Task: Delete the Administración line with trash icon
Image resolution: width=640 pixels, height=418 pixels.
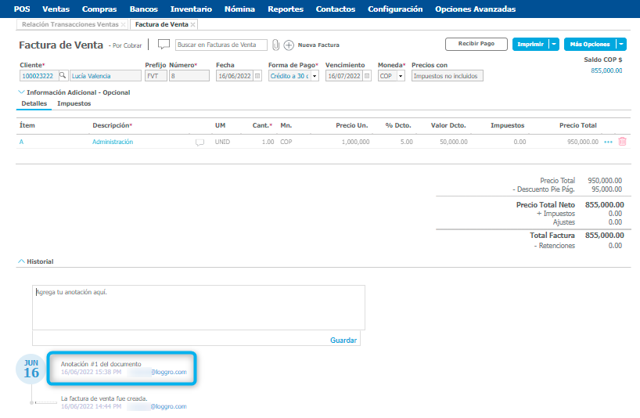Action: click(x=622, y=142)
